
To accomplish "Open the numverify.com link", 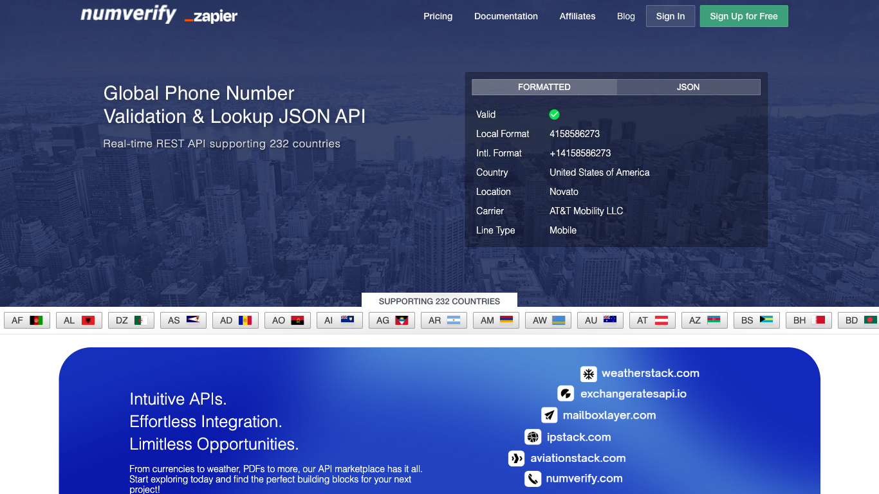I will (584, 479).
